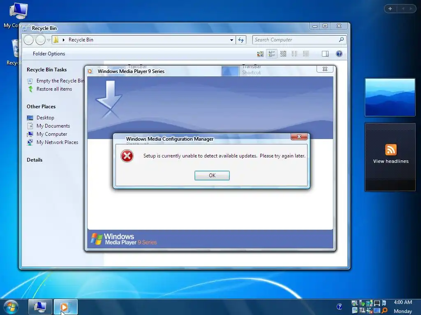Viewport: 421px width, 315px height.
Task: Click the orange RSS feed icon
Action: (x=391, y=150)
